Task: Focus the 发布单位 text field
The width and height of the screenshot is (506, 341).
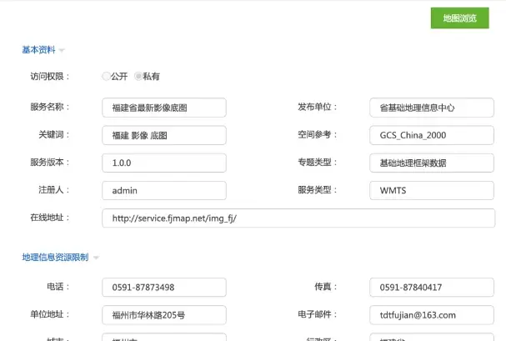Action: click(x=432, y=108)
